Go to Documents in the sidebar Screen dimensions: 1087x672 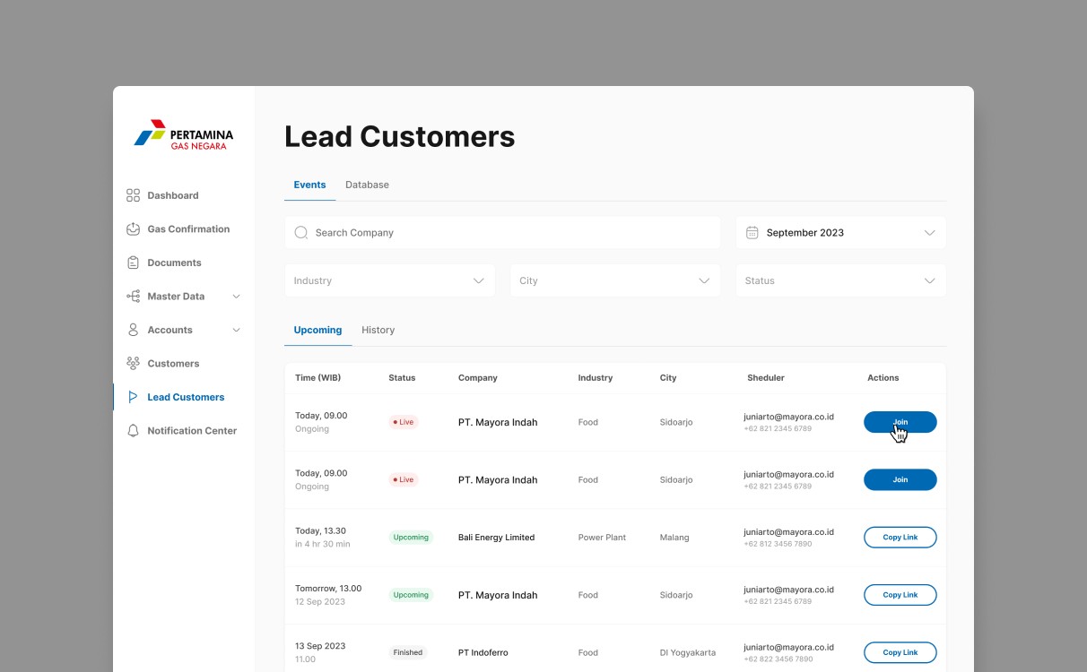[174, 263]
